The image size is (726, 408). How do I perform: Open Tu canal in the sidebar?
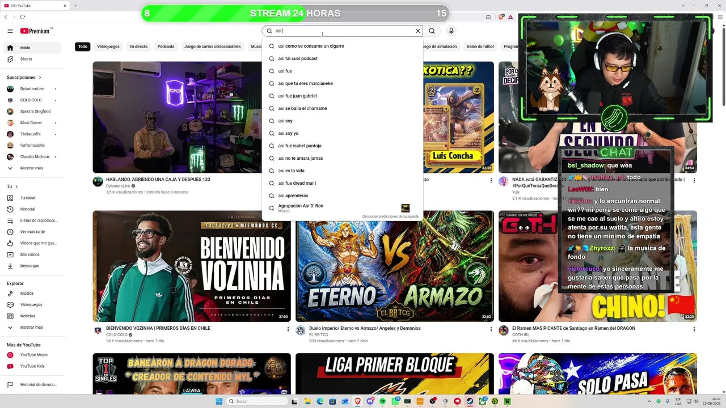pyautogui.click(x=32, y=198)
